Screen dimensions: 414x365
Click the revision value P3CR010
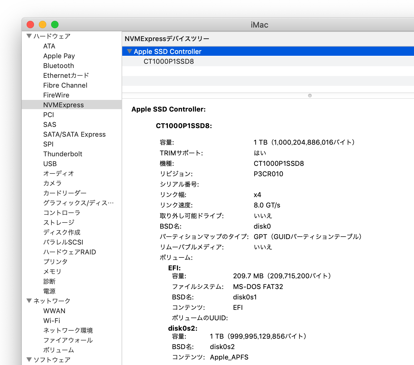(x=269, y=174)
